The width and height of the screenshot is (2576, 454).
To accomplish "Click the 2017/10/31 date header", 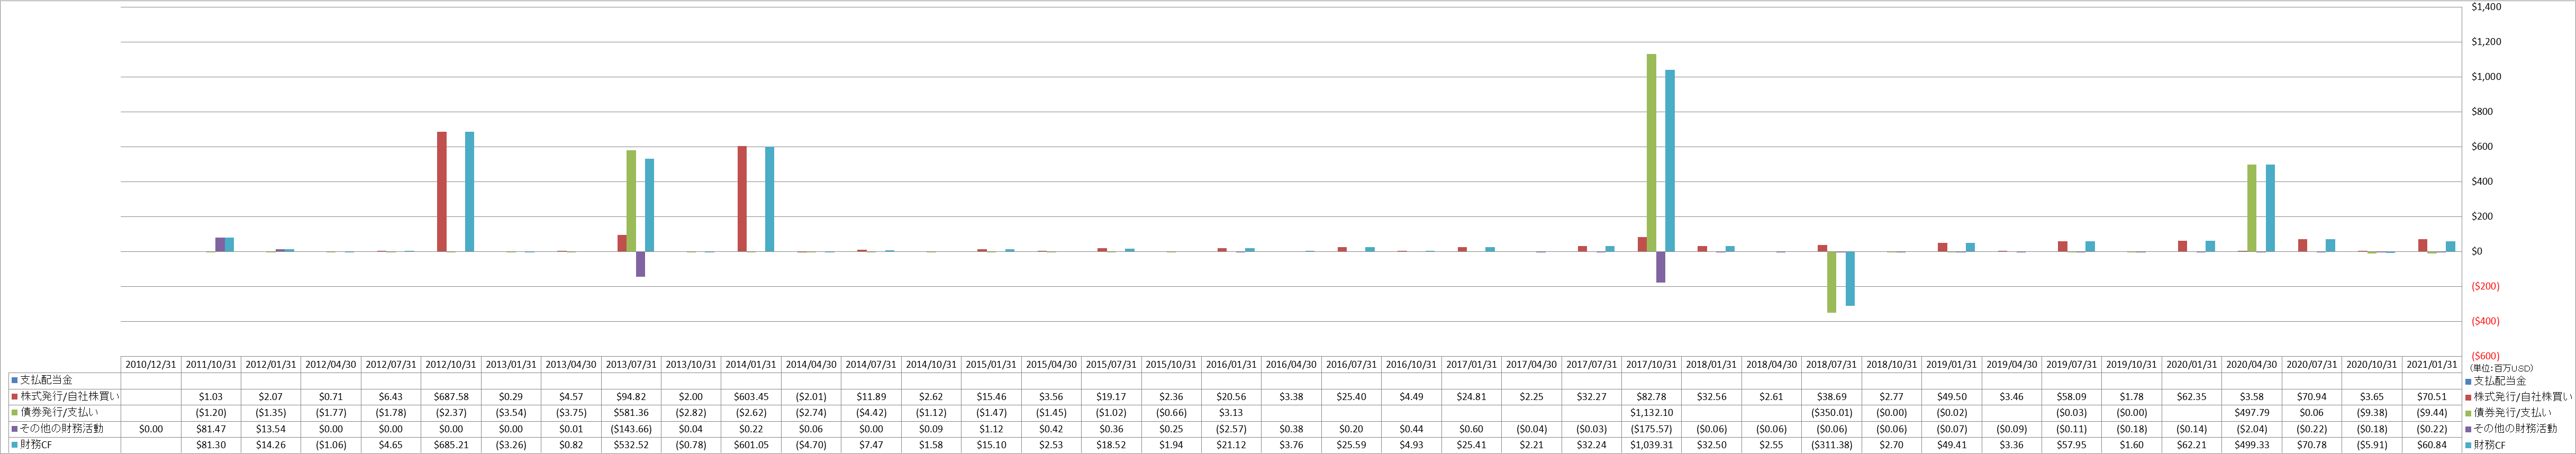I will pos(1651,365).
